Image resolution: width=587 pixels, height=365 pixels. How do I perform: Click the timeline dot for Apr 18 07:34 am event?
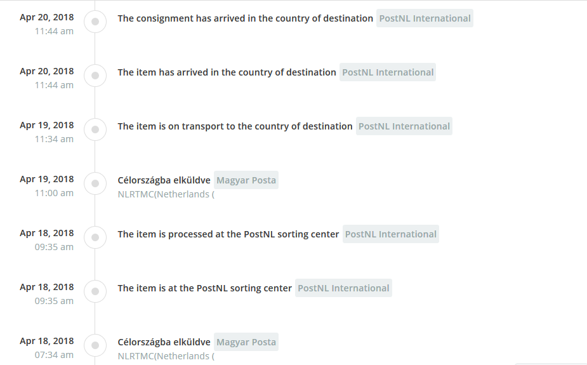[95, 345]
